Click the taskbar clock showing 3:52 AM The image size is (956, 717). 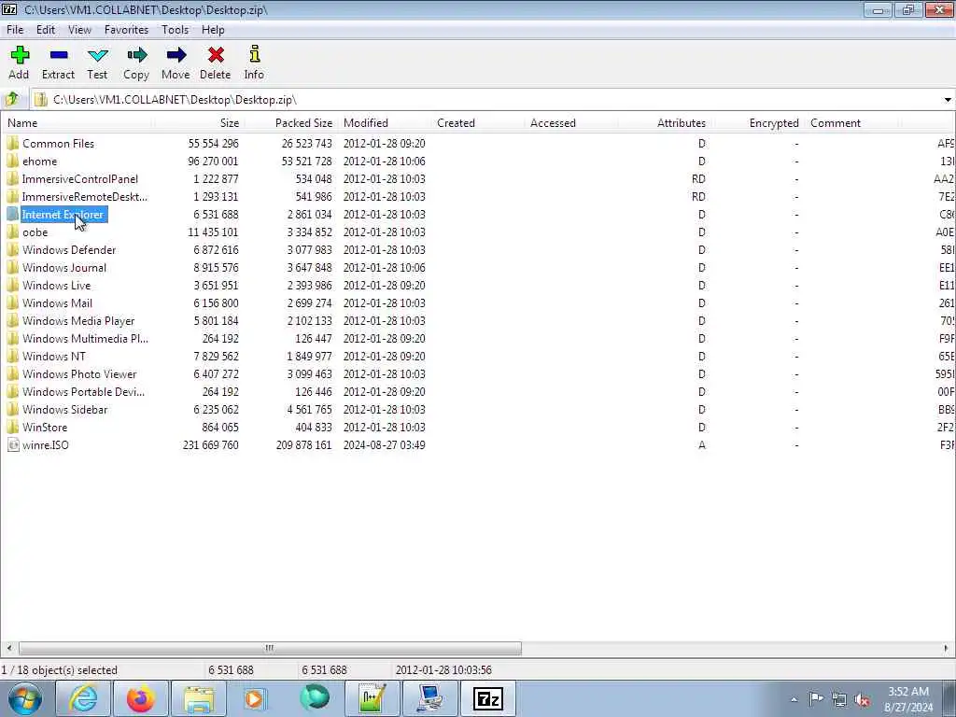pyautogui.click(x=908, y=699)
